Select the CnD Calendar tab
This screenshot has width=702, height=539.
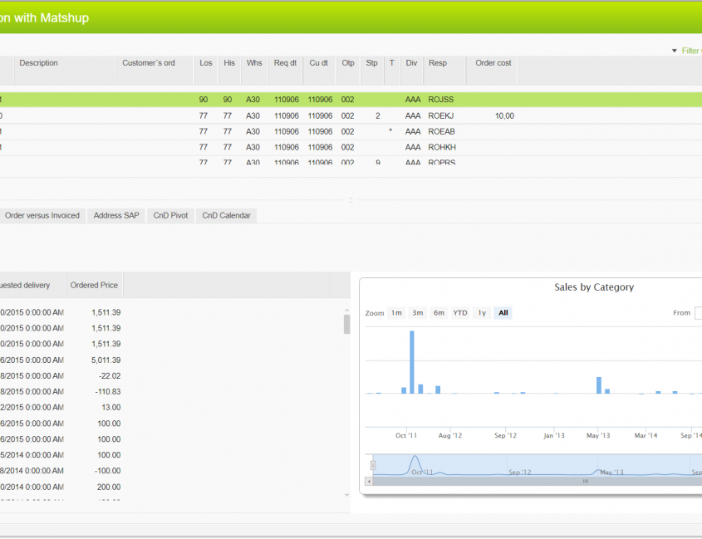pyautogui.click(x=226, y=215)
